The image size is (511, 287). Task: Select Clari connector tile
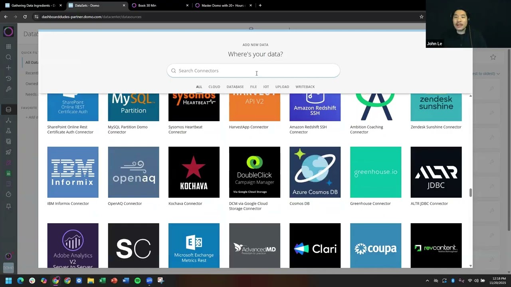[315, 246]
